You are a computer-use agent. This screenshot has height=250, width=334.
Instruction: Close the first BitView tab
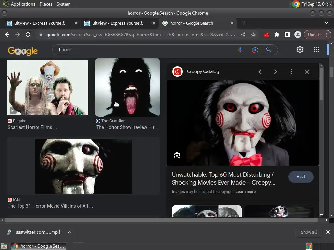[76, 23]
